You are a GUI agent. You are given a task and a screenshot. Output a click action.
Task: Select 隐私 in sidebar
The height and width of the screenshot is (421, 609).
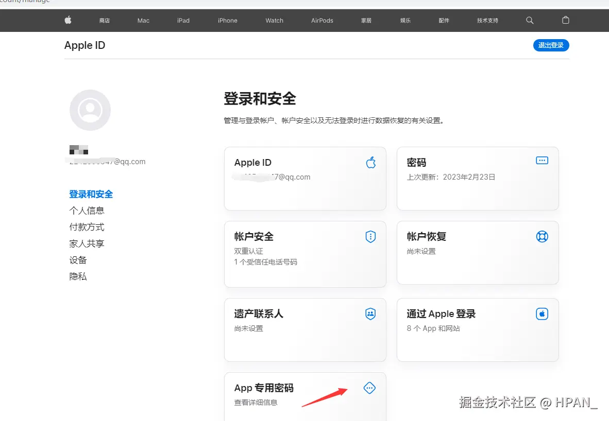[x=78, y=276]
